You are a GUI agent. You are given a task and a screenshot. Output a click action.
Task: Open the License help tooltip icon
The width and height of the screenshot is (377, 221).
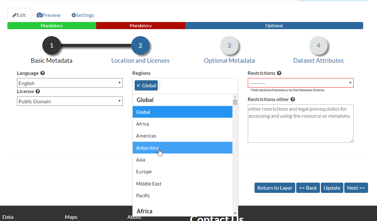(x=38, y=91)
